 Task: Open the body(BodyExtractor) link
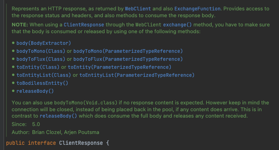[44, 43]
